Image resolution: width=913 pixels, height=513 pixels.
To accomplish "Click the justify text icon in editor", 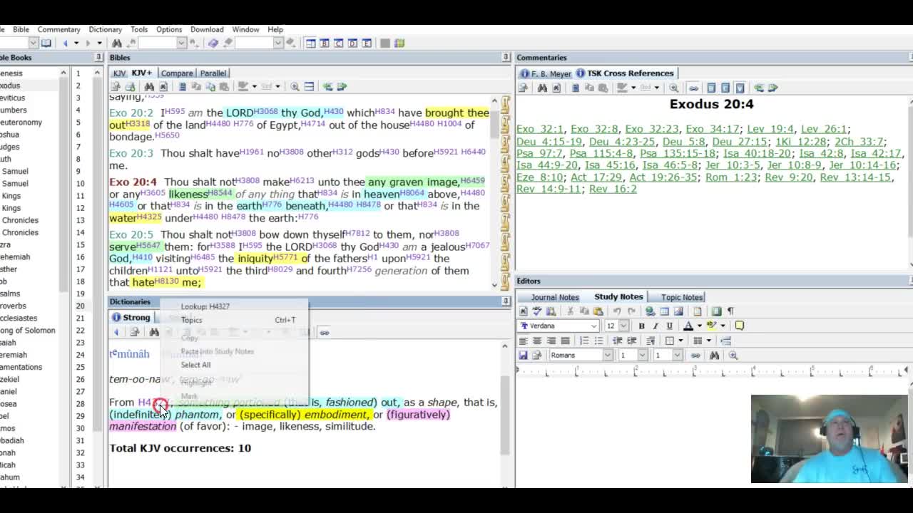I will [565, 341].
